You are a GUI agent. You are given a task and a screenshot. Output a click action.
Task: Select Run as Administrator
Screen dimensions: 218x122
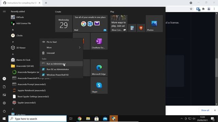(x=61, y=64)
